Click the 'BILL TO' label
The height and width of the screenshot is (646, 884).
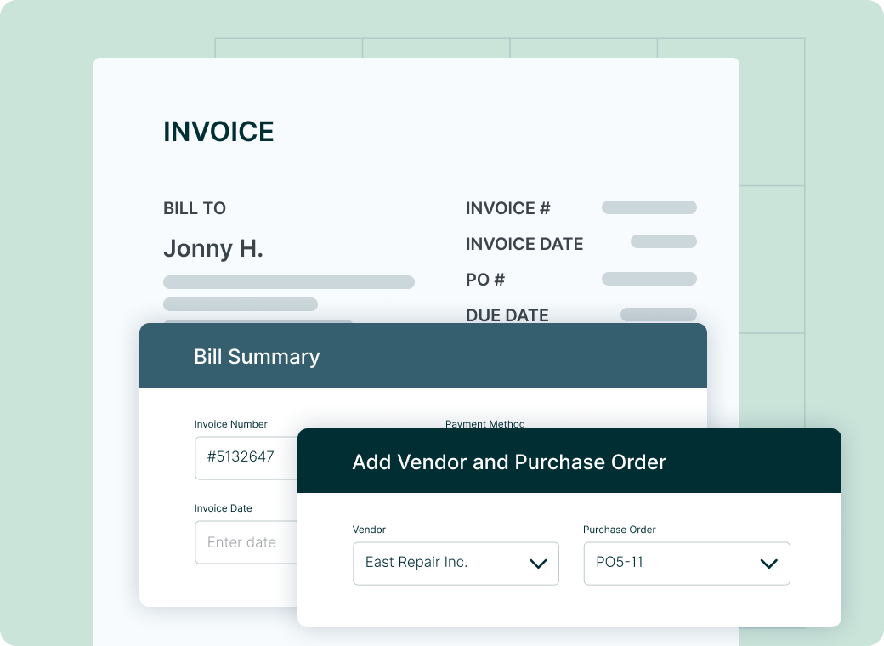195,208
